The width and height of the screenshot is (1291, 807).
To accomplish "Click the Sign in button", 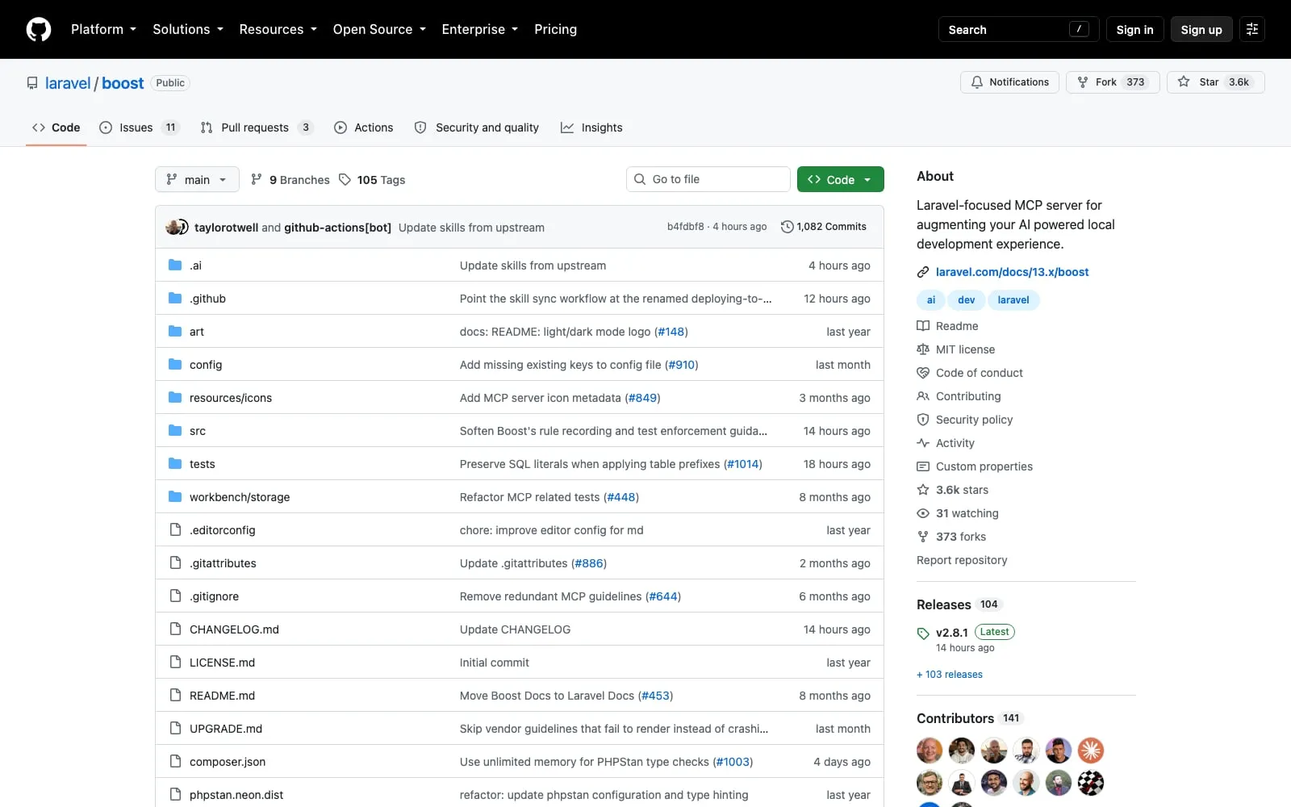I will (1134, 29).
